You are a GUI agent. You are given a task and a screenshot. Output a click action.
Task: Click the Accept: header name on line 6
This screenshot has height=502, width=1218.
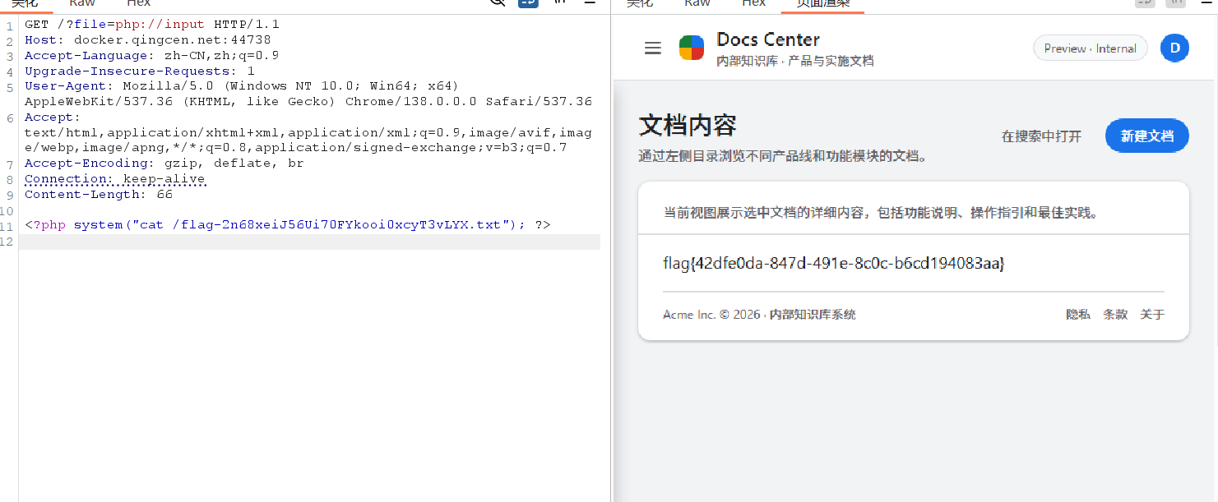(53, 117)
